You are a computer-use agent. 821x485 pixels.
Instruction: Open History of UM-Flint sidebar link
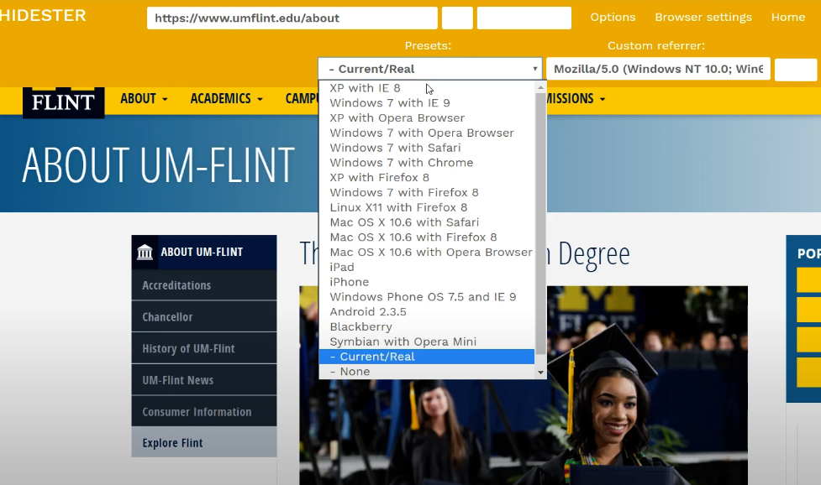[204, 348]
